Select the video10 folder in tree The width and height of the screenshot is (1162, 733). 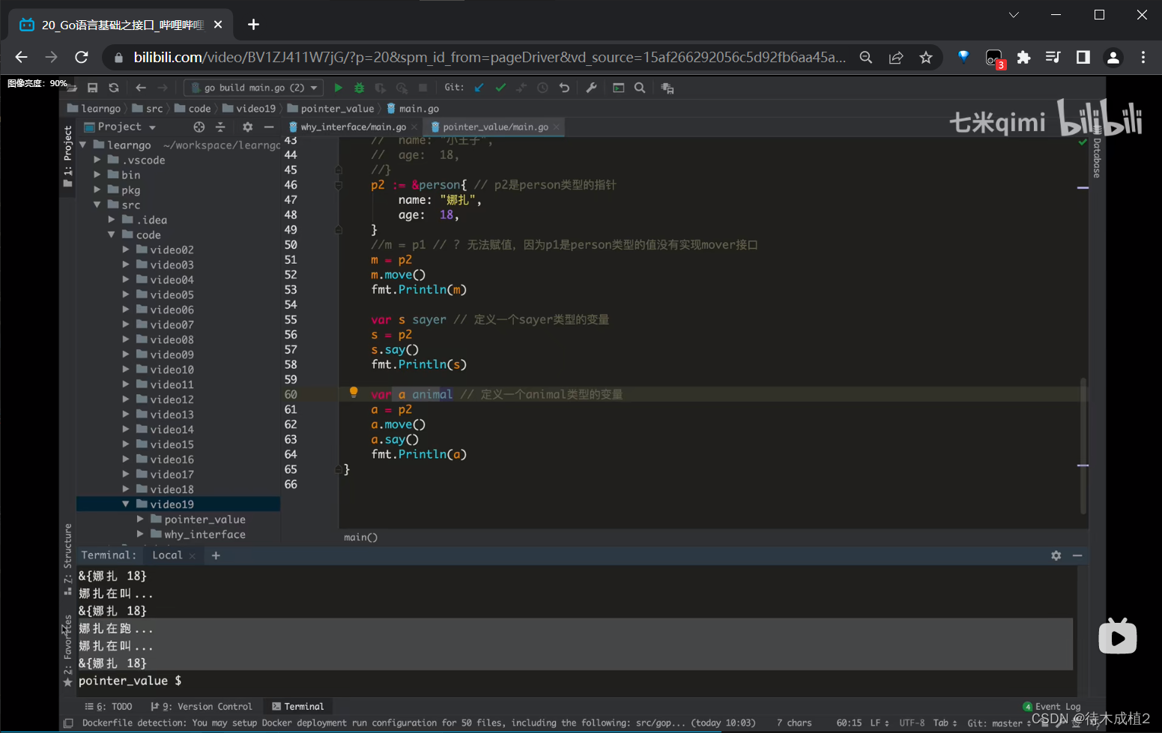pyautogui.click(x=172, y=369)
